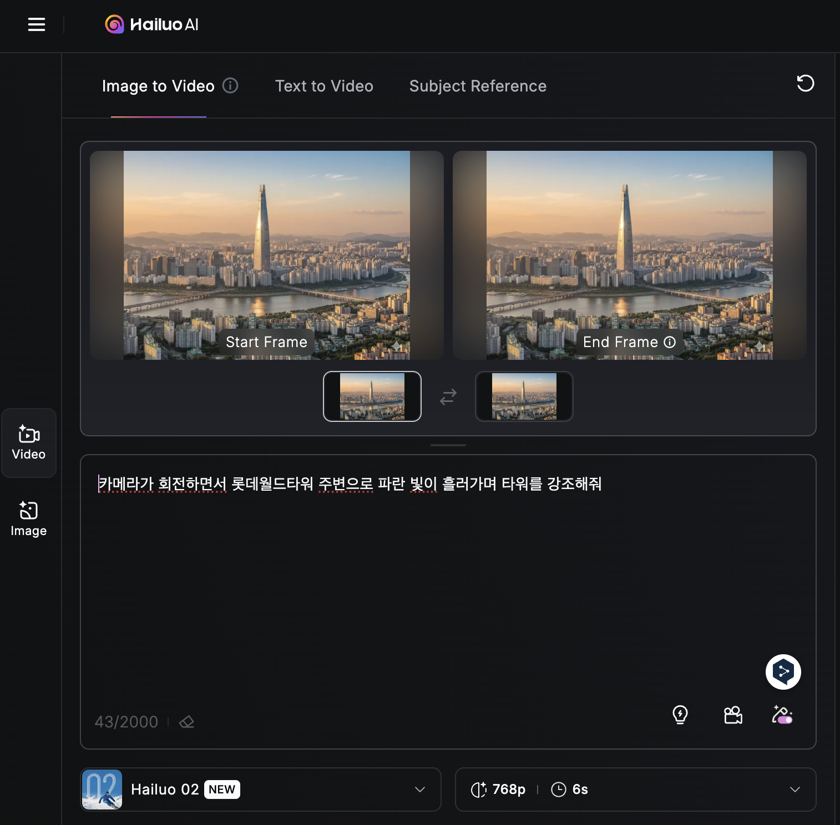840x825 pixels.
Task: Select Video in the left sidebar
Action: click(29, 443)
